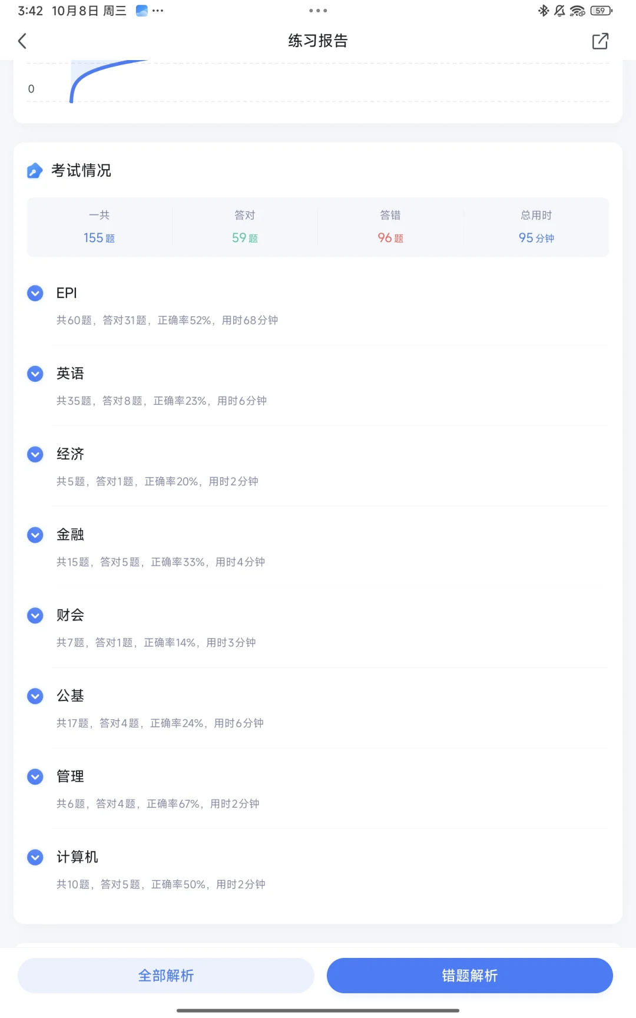Collapse the 英语 section
This screenshot has height=1018, width=636.
[35, 374]
